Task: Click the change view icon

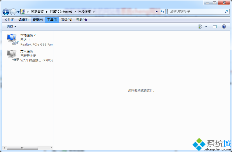Action: pos(201,26)
